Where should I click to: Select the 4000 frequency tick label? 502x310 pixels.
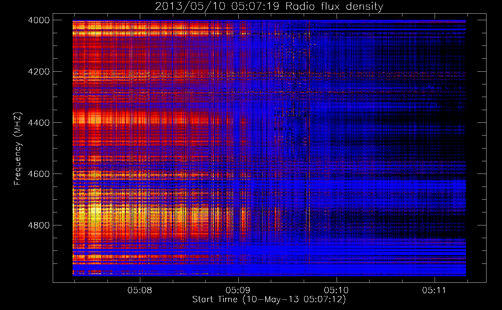(x=39, y=20)
